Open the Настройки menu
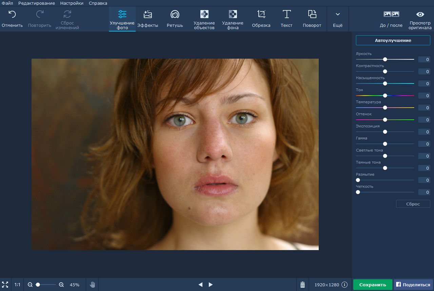The width and height of the screenshot is (434, 291). click(72, 3)
